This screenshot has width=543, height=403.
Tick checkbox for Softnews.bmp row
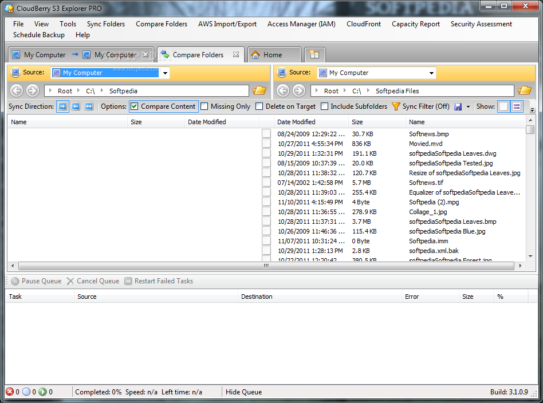[266, 133]
